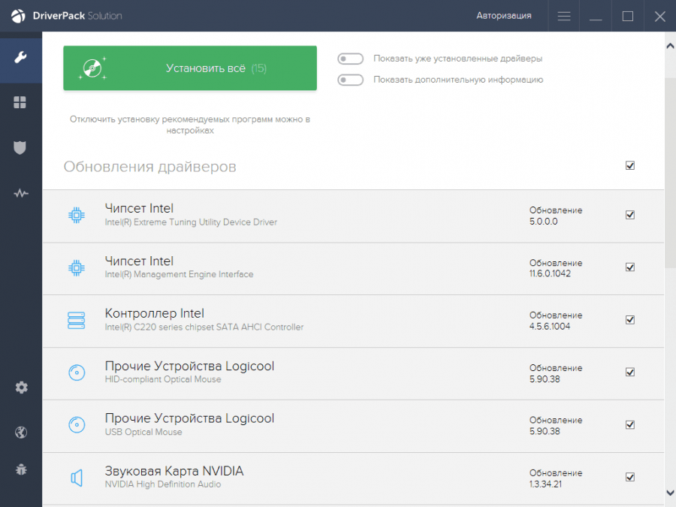Uncheck the select-all 'Обновления драйверов' checkbox
The height and width of the screenshot is (507, 676).
pyautogui.click(x=630, y=165)
